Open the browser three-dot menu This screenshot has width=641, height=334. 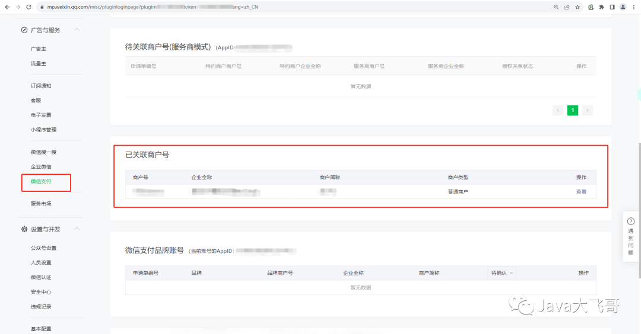click(634, 7)
